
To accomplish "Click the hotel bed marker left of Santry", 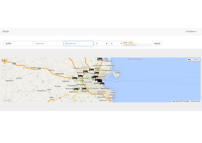I will coord(92,69).
